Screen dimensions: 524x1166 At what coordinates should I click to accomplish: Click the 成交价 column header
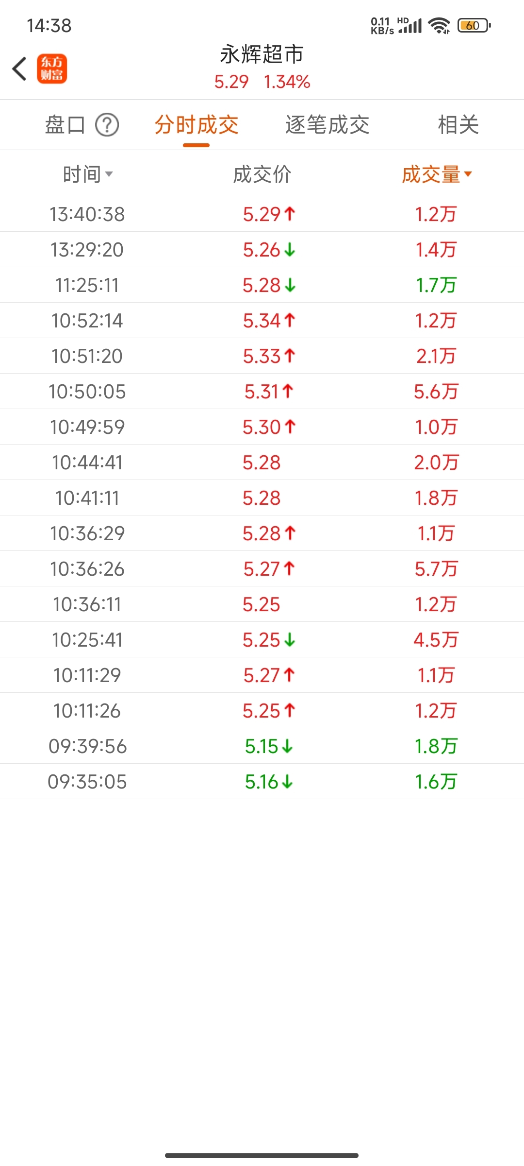[262, 174]
